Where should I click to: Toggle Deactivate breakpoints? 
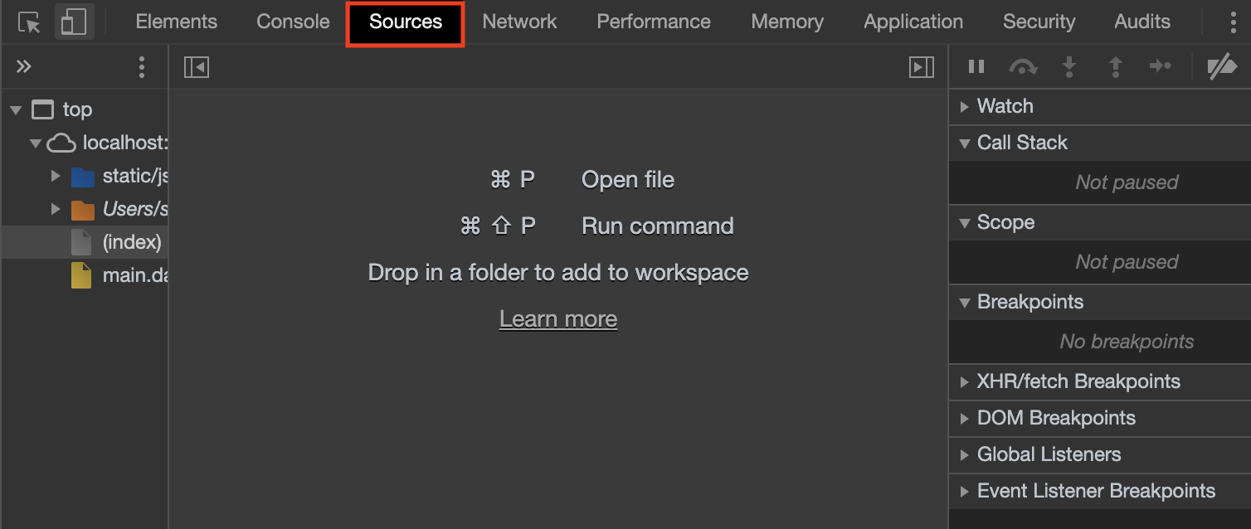point(1223,66)
